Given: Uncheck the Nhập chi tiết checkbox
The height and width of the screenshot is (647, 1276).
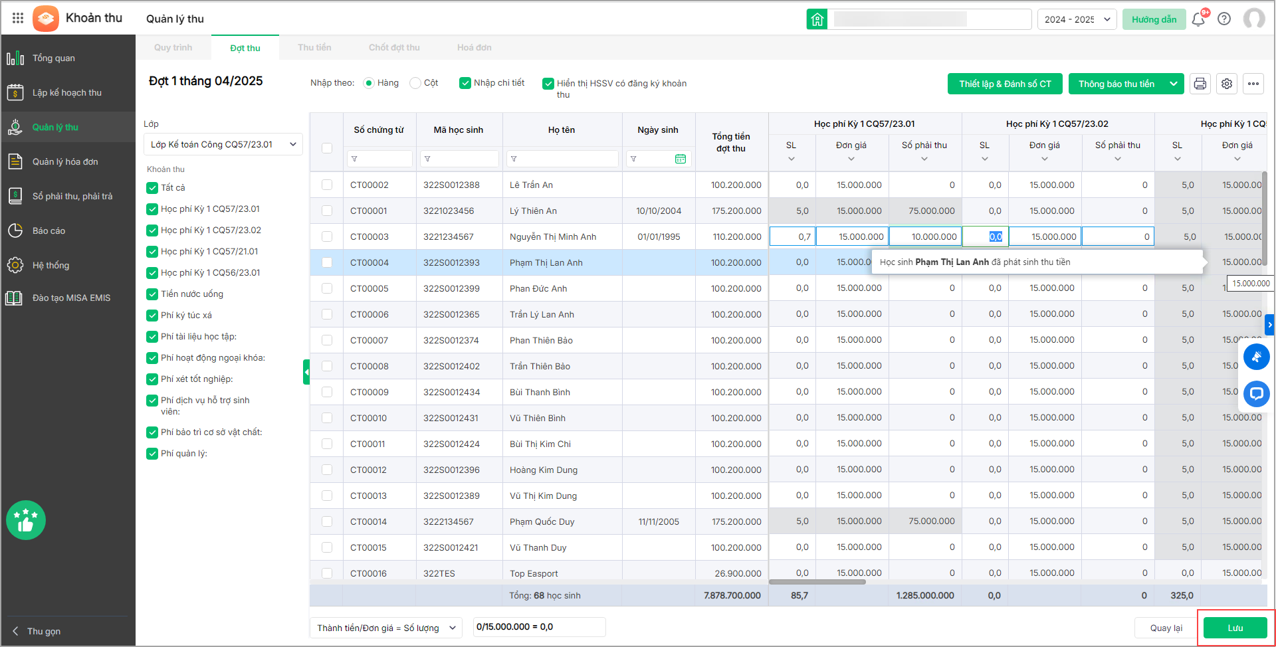Looking at the screenshot, I should tap(465, 83).
